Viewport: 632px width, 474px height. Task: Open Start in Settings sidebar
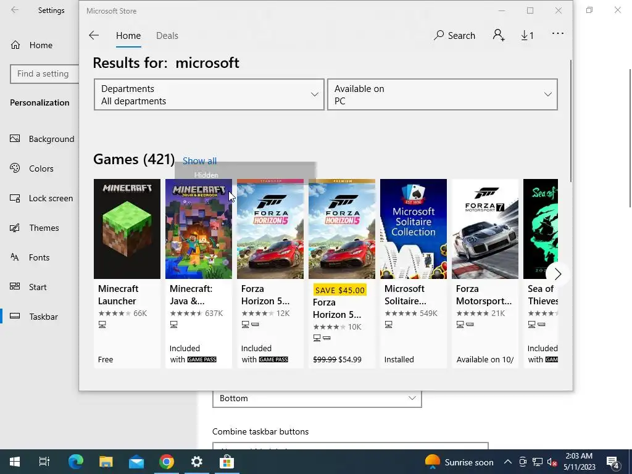tap(28, 287)
